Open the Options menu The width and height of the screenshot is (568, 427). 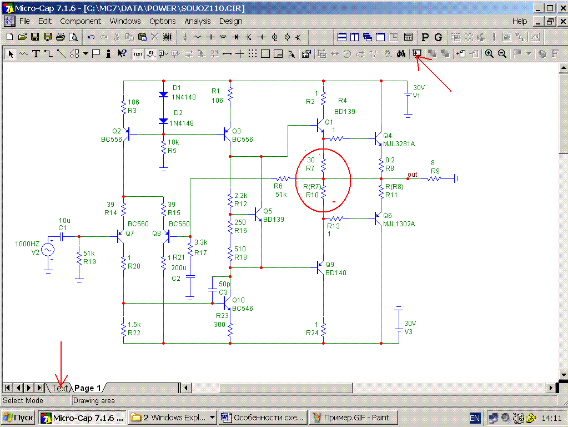coord(162,21)
